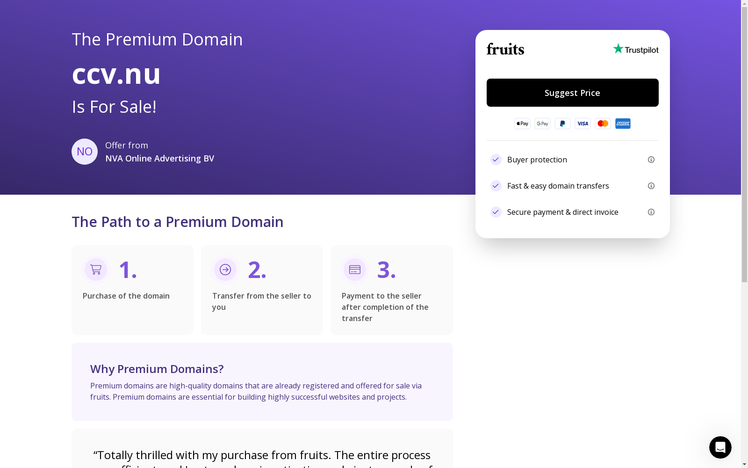Open NVA Online Advertising BV seller name

pos(160,159)
